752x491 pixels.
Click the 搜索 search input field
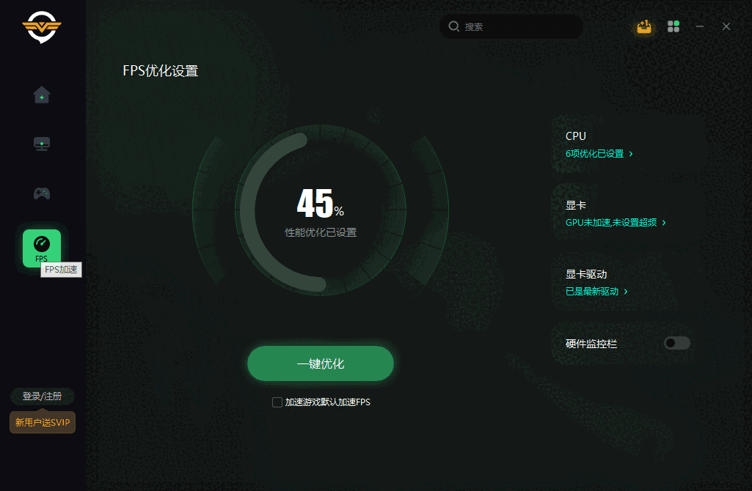511,26
